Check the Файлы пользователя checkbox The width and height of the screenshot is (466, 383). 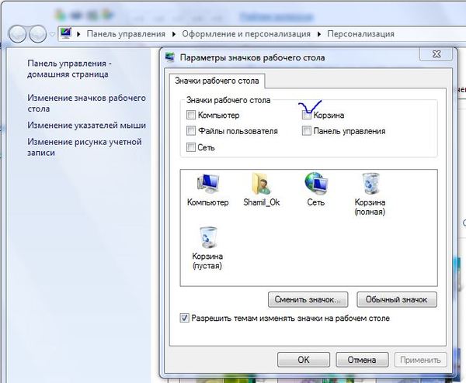coord(191,131)
